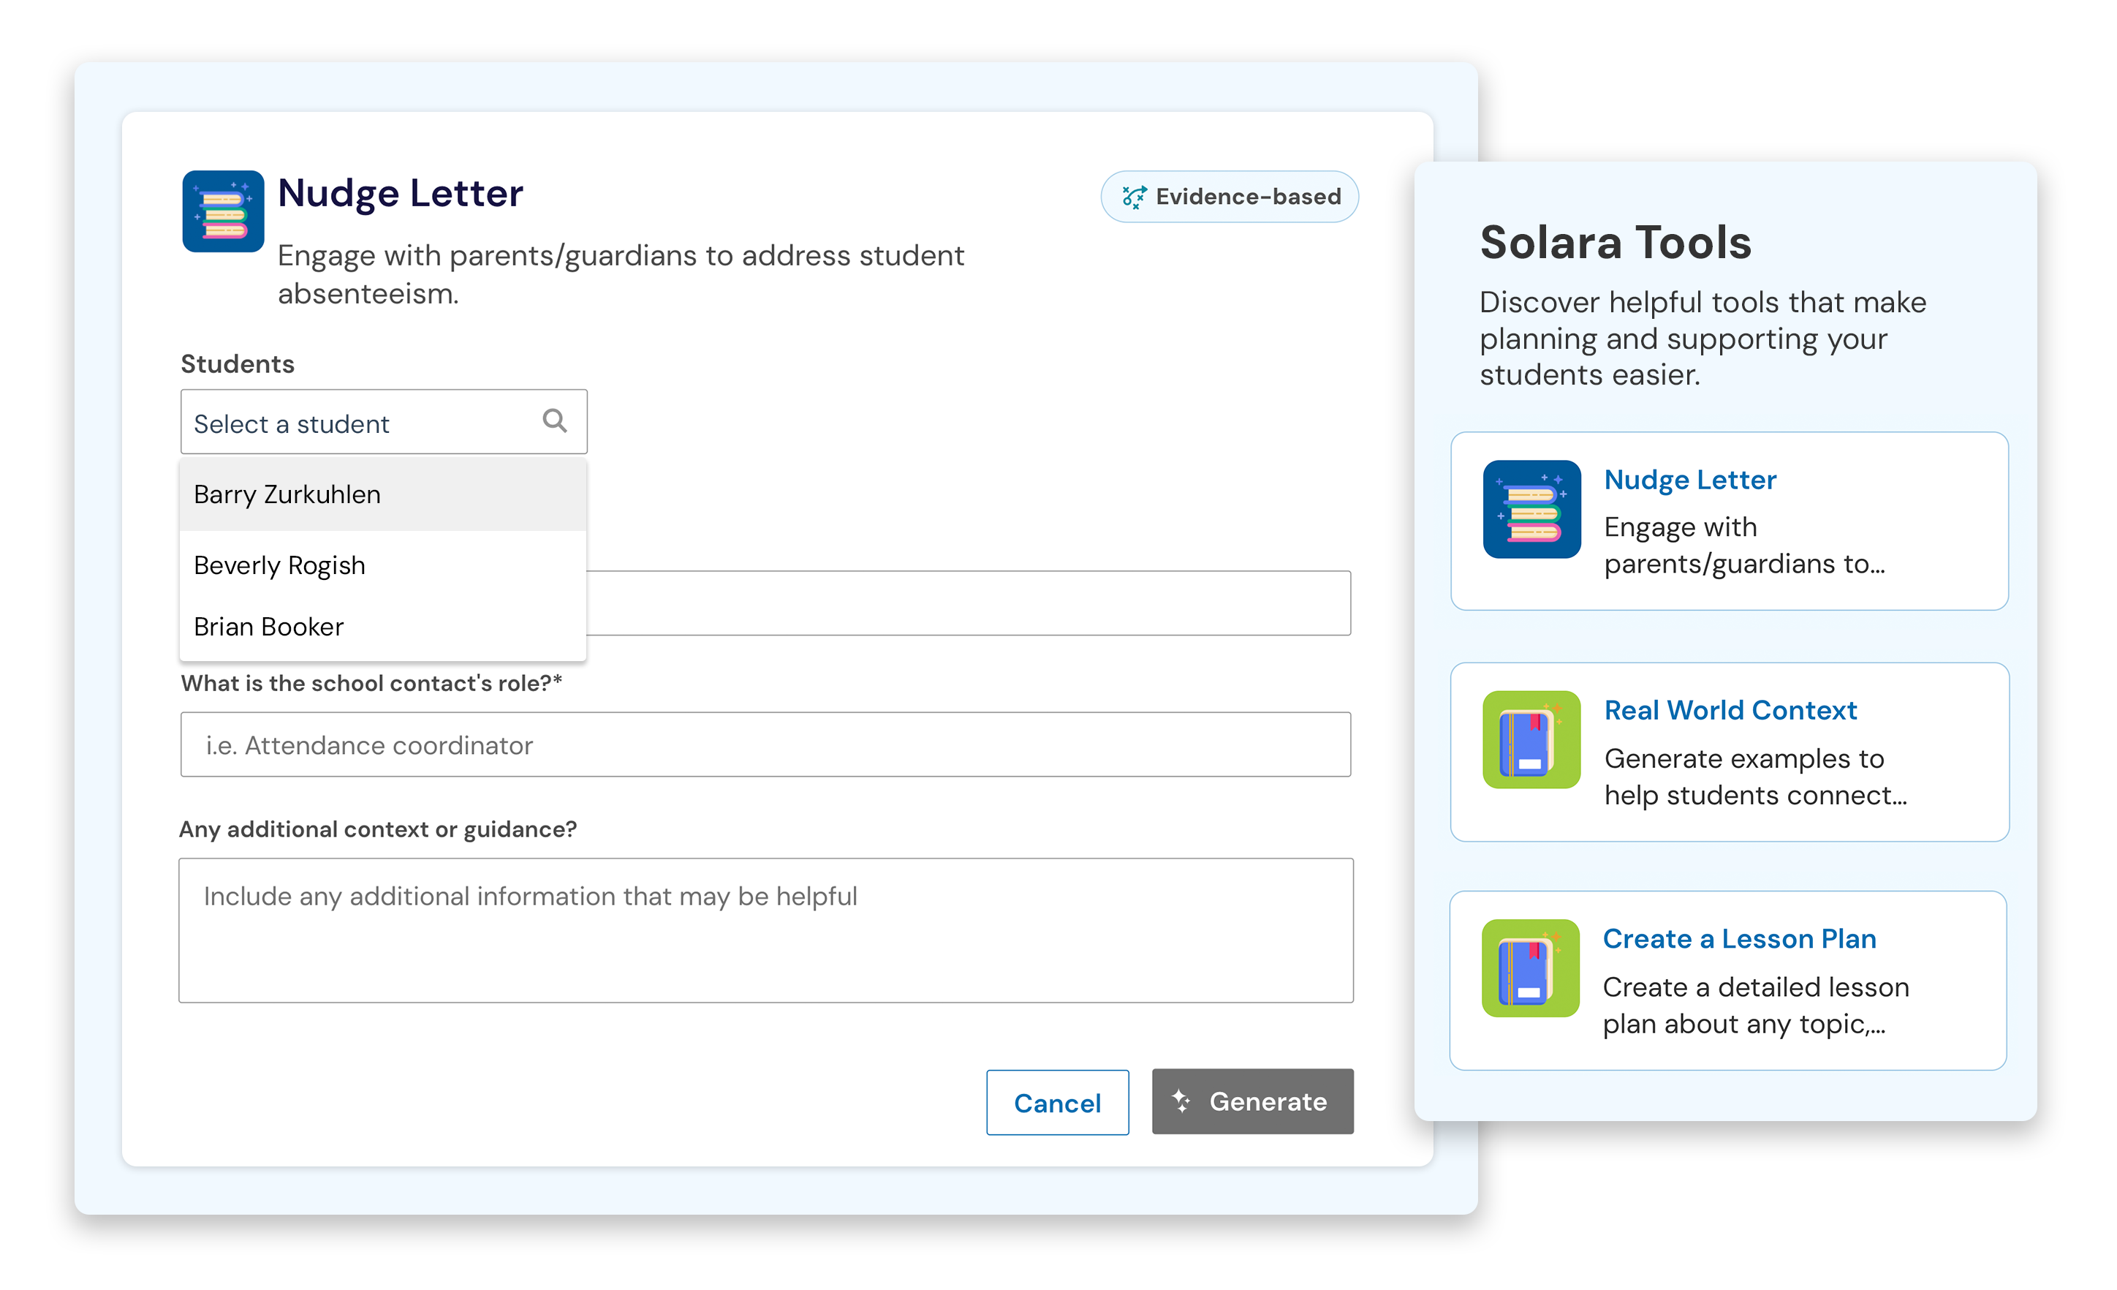The height and width of the screenshot is (1290, 2117).
Task: Open the Select a student dropdown
Action: pos(384,422)
